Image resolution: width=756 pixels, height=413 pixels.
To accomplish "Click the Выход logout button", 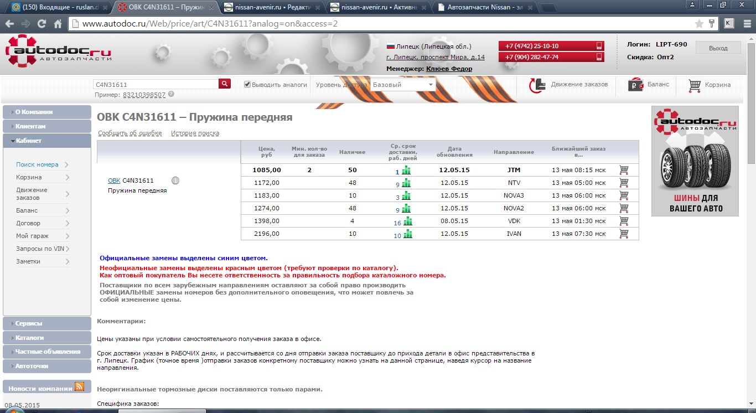I will coord(718,48).
